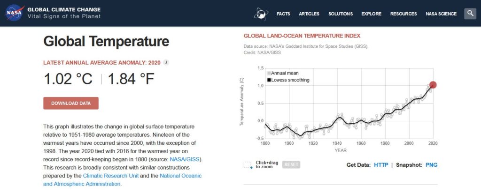The image size is (481, 193).
Task: Open the PNG snapshot link
Action: 431,165
